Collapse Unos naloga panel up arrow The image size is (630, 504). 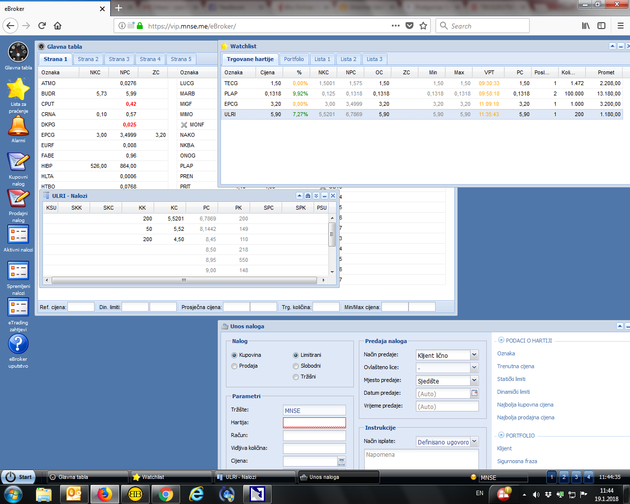coord(620,326)
